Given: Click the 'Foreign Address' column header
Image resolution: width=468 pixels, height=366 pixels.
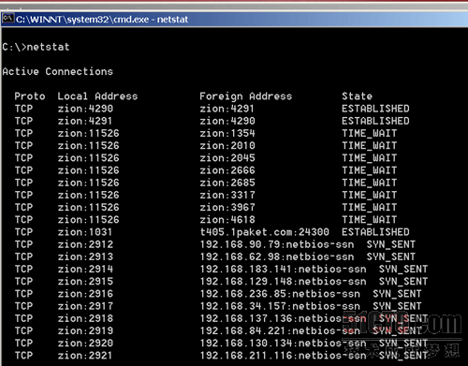Looking at the screenshot, I should pyautogui.click(x=246, y=96).
